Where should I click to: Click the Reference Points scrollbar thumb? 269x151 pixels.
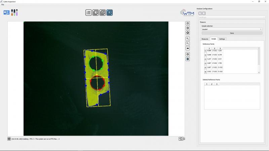tap(259, 57)
